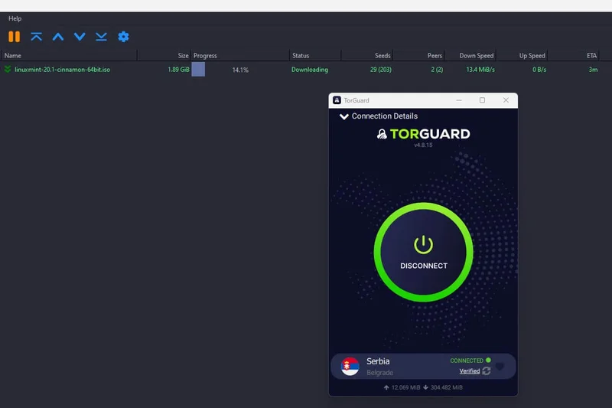The width and height of the screenshot is (612, 408).
Task: Click the Serbia flag icon
Action: pyautogui.click(x=350, y=366)
